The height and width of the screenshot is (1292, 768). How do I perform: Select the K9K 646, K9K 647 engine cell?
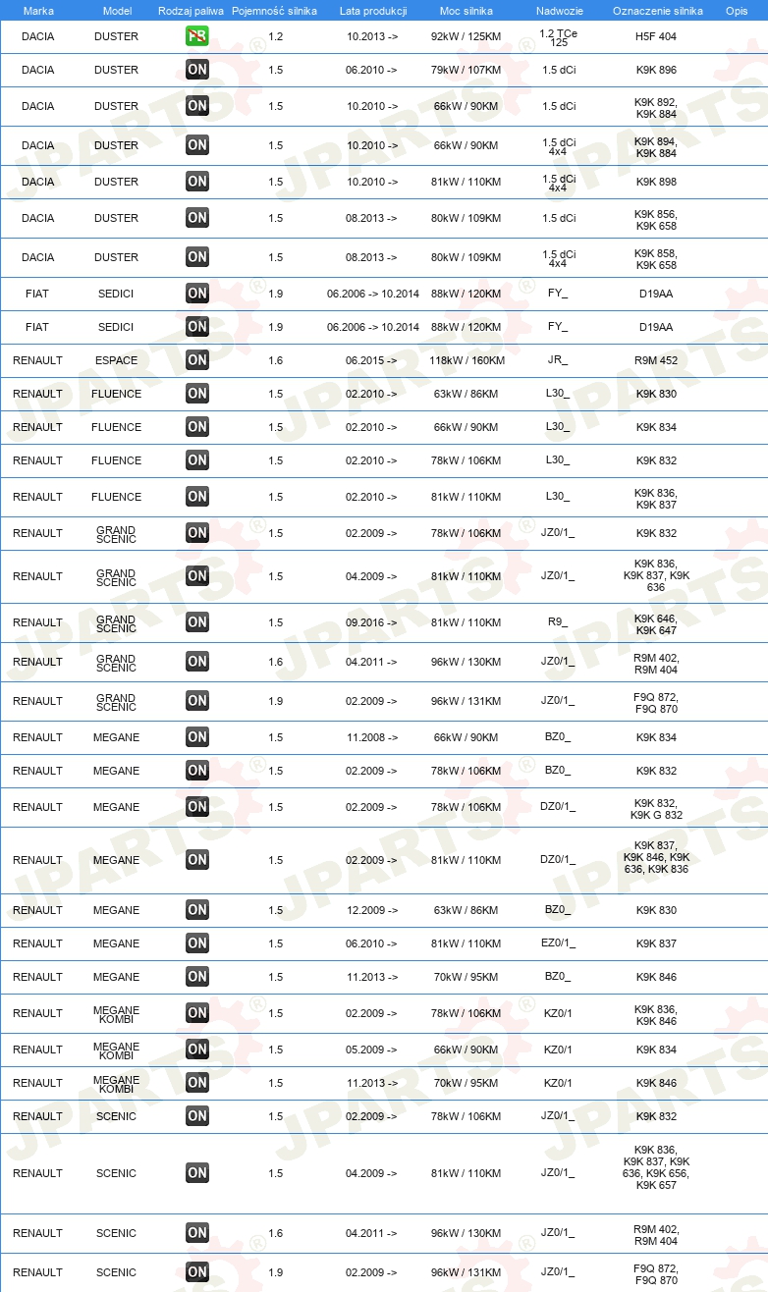point(656,624)
